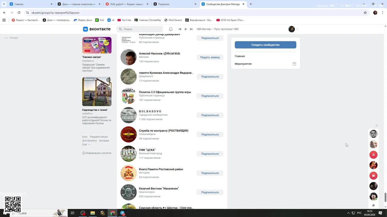Open Книга Памяти-Ростовский район title link
387x217 pixels.
pyautogui.click(x=161, y=169)
